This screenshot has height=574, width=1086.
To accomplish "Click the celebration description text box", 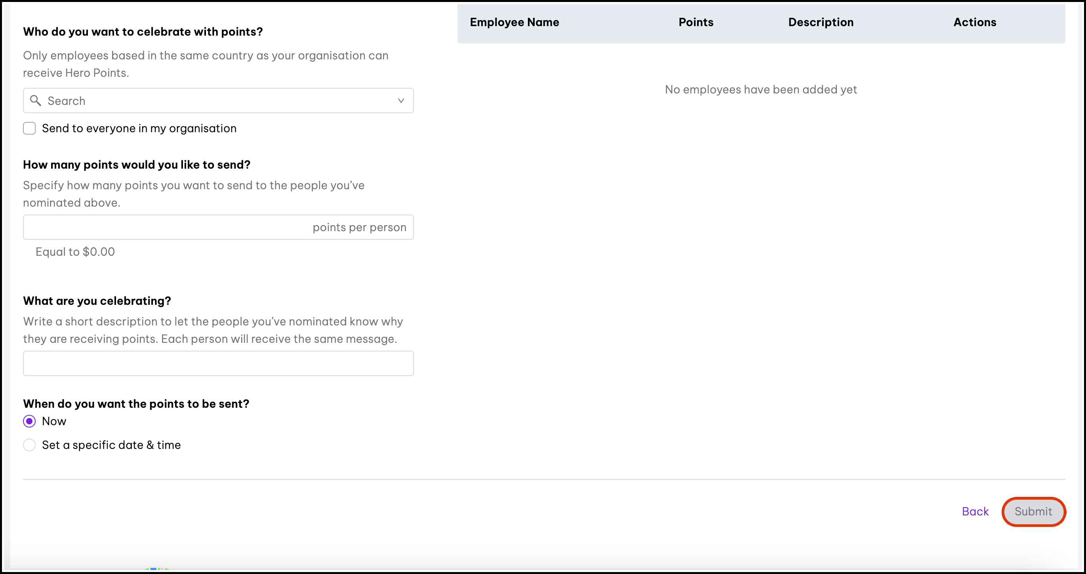I will point(218,363).
